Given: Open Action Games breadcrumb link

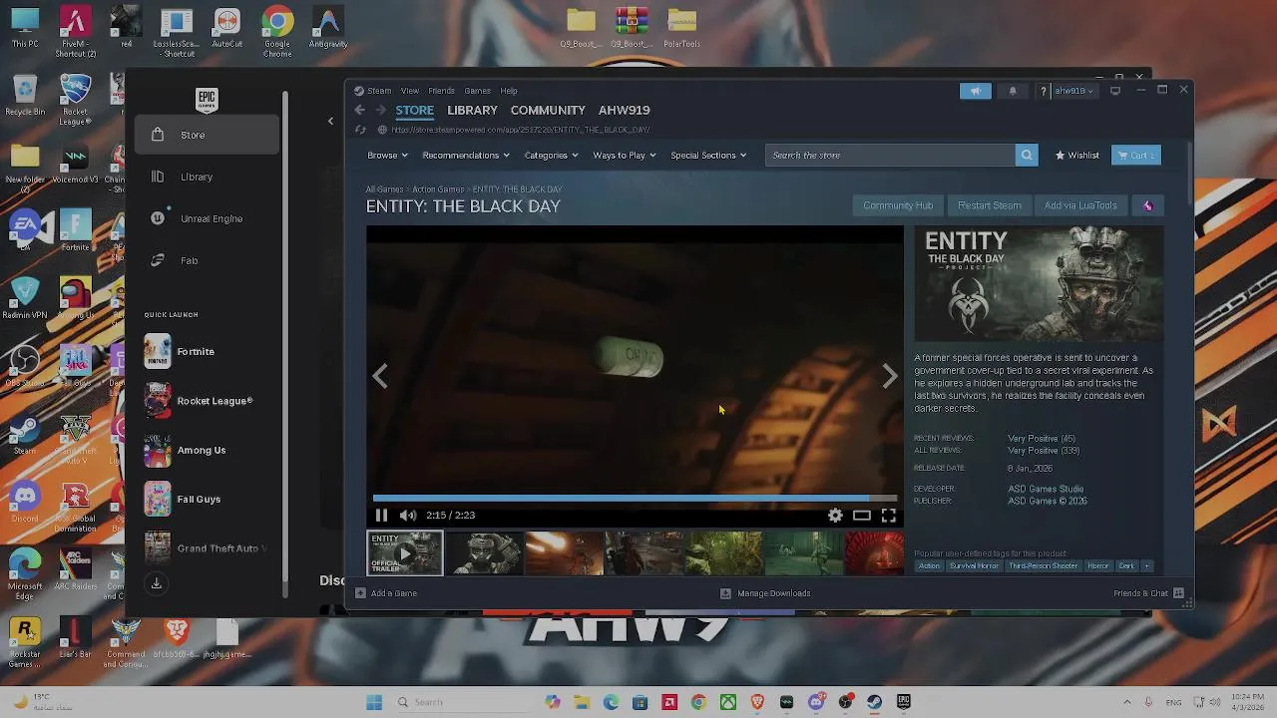Looking at the screenshot, I should click(438, 189).
